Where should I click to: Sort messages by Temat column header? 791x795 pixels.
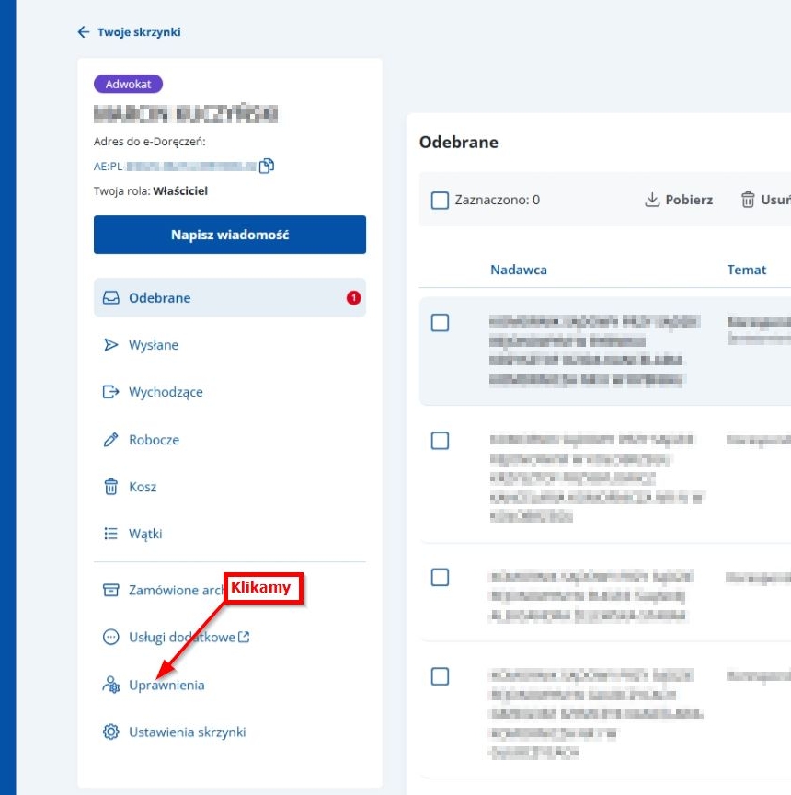[x=747, y=270]
